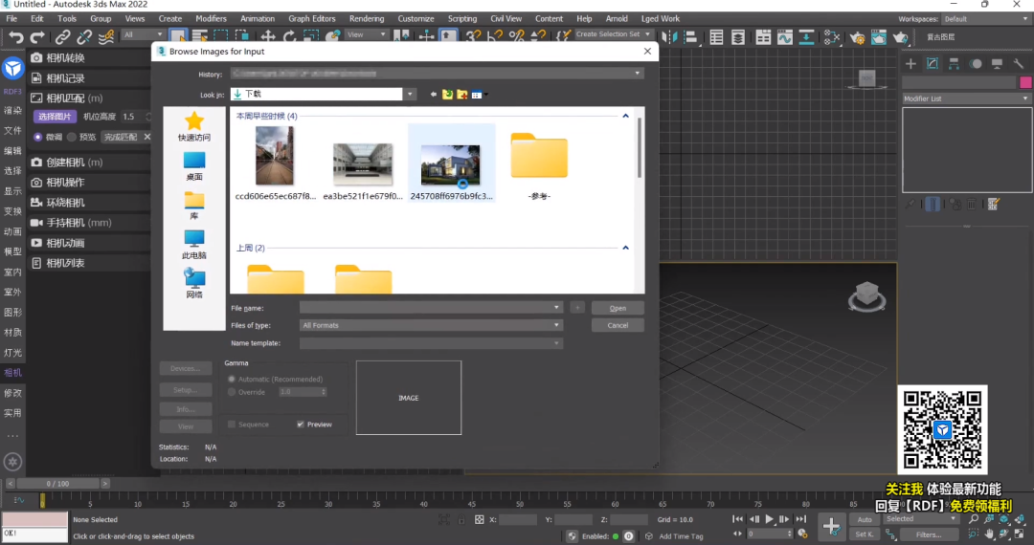Select the Override gamma radio button
This screenshot has height=545, width=1034.
232,392
